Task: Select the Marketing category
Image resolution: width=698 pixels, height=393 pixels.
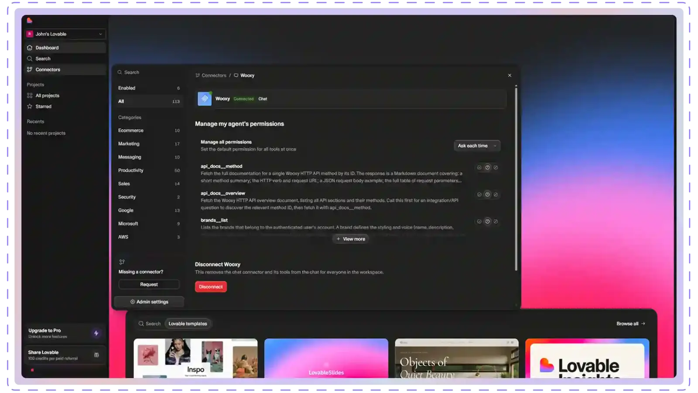Action: tap(149, 144)
